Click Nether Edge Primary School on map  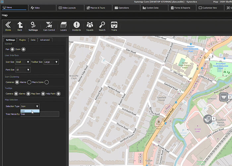click(185, 65)
